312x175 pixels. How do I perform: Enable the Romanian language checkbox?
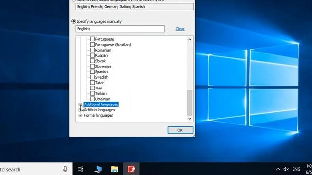(92, 50)
